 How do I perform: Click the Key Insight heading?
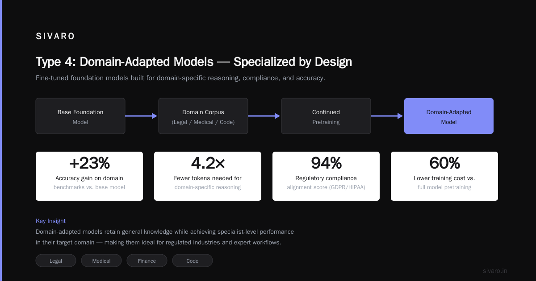pos(51,221)
